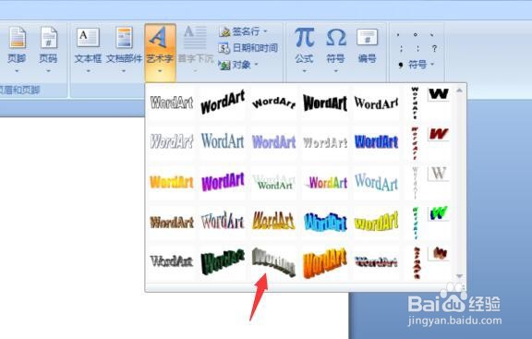
Task: Insert the colon : special symbol
Action: 417,49
